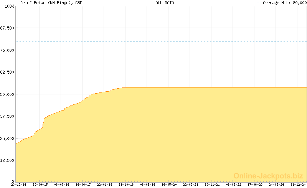Select the 30-11-21 date tick
307x188 pixels.
[212, 185]
